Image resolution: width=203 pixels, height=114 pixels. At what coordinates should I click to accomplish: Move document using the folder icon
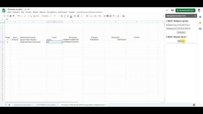click(x=29, y=9)
